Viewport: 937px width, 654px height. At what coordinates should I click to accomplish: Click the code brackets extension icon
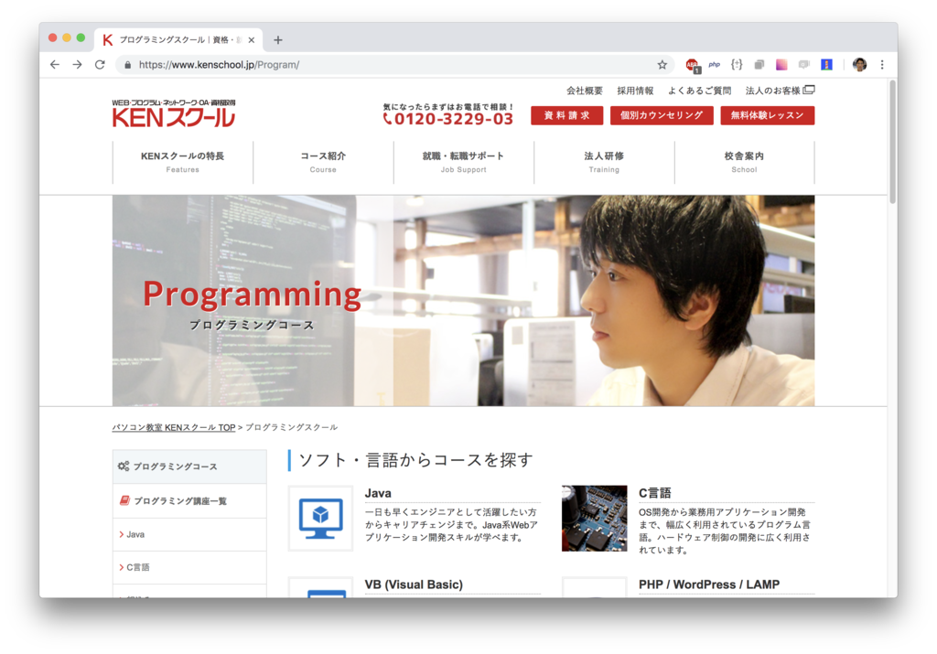pos(736,64)
